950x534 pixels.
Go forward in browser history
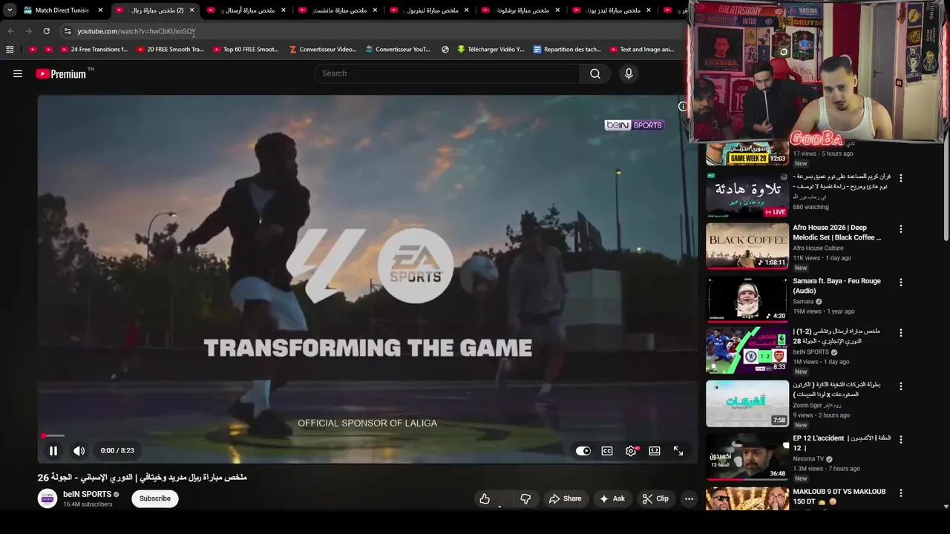[x=28, y=31]
